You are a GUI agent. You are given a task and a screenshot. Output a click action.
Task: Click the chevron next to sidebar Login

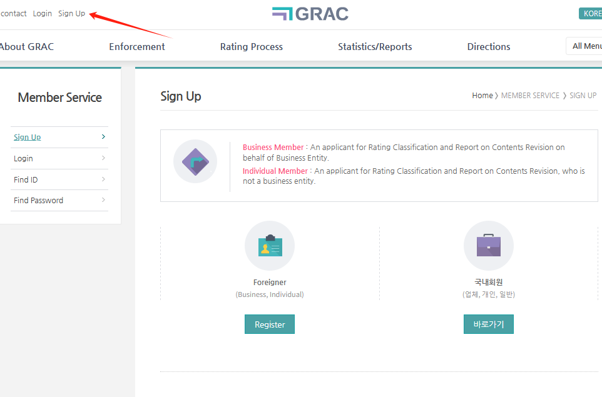click(x=103, y=158)
